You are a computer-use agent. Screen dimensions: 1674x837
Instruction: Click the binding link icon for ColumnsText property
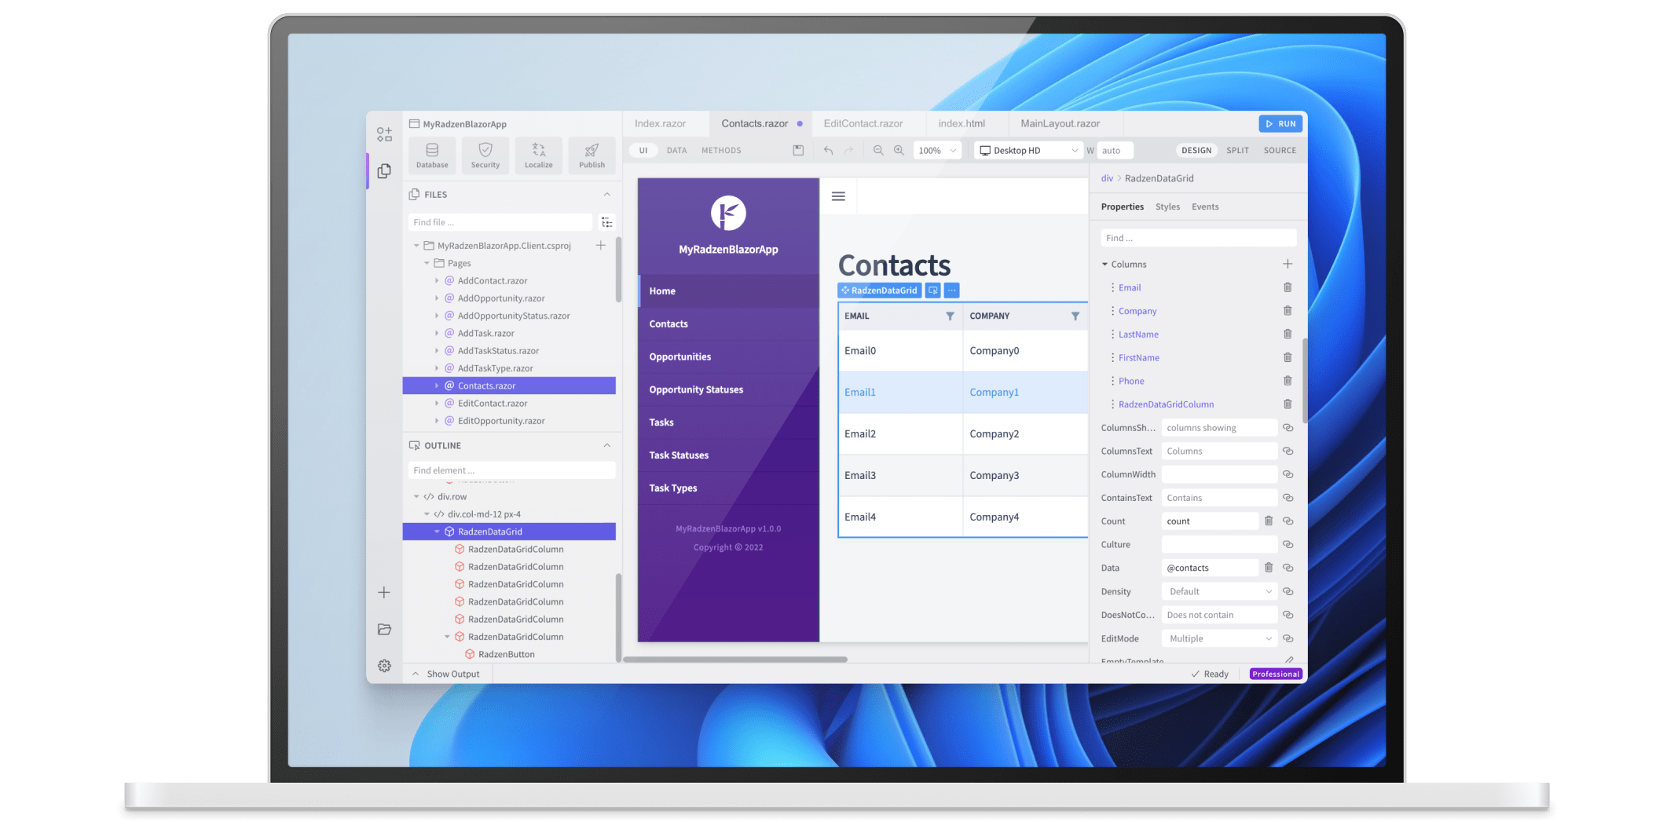1288,451
